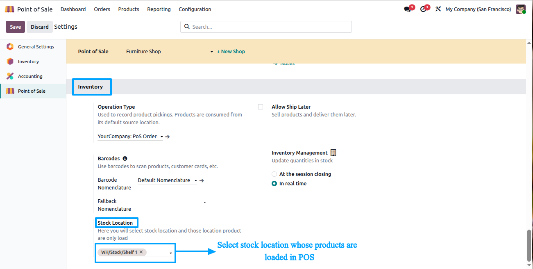The width and height of the screenshot is (533, 269).
Task: Click the Allow Ship Later label text
Action: click(x=291, y=107)
